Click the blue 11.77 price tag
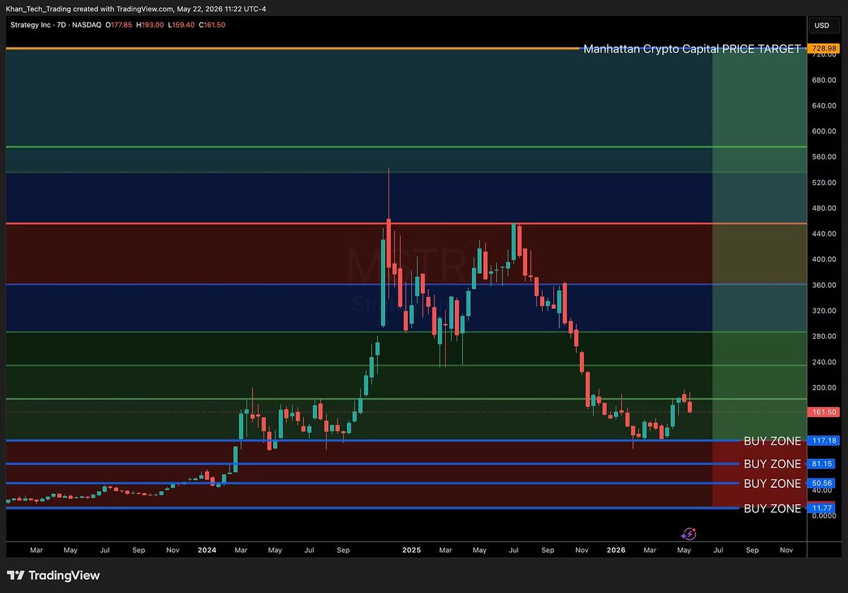The height and width of the screenshot is (593, 848). [823, 508]
